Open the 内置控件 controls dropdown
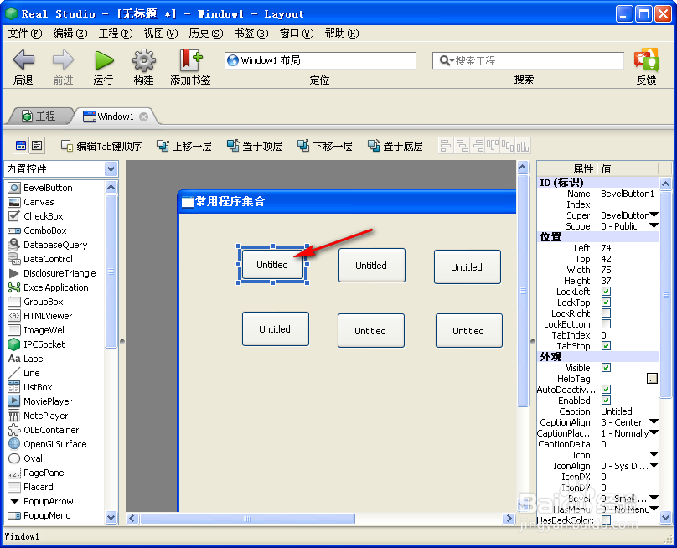 point(111,169)
